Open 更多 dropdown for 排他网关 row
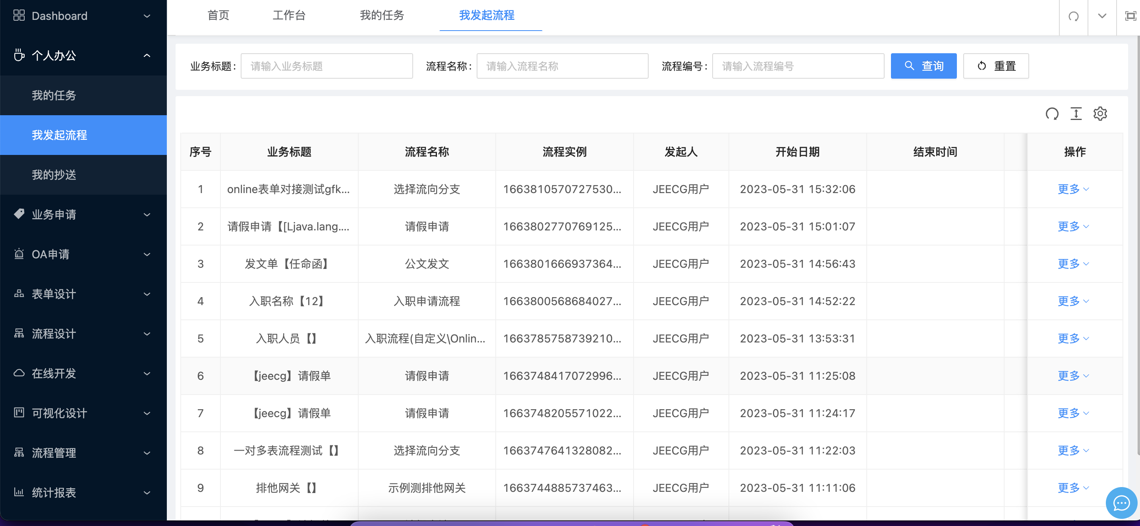Viewport: 1140px width, 526px height. pyautogui.click(x=1073, y=488)
